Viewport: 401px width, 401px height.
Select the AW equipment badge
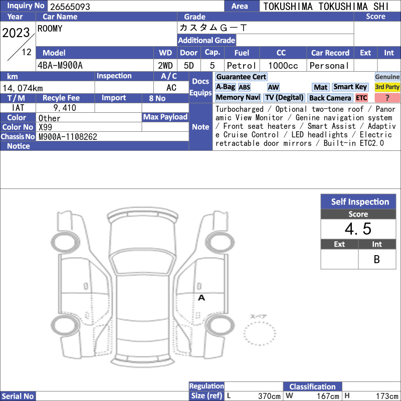point(273,87)
